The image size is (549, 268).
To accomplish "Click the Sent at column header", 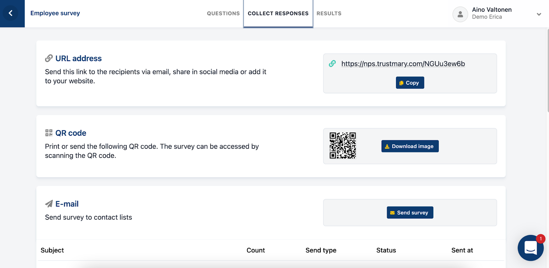I will click(x=462, y=250).
